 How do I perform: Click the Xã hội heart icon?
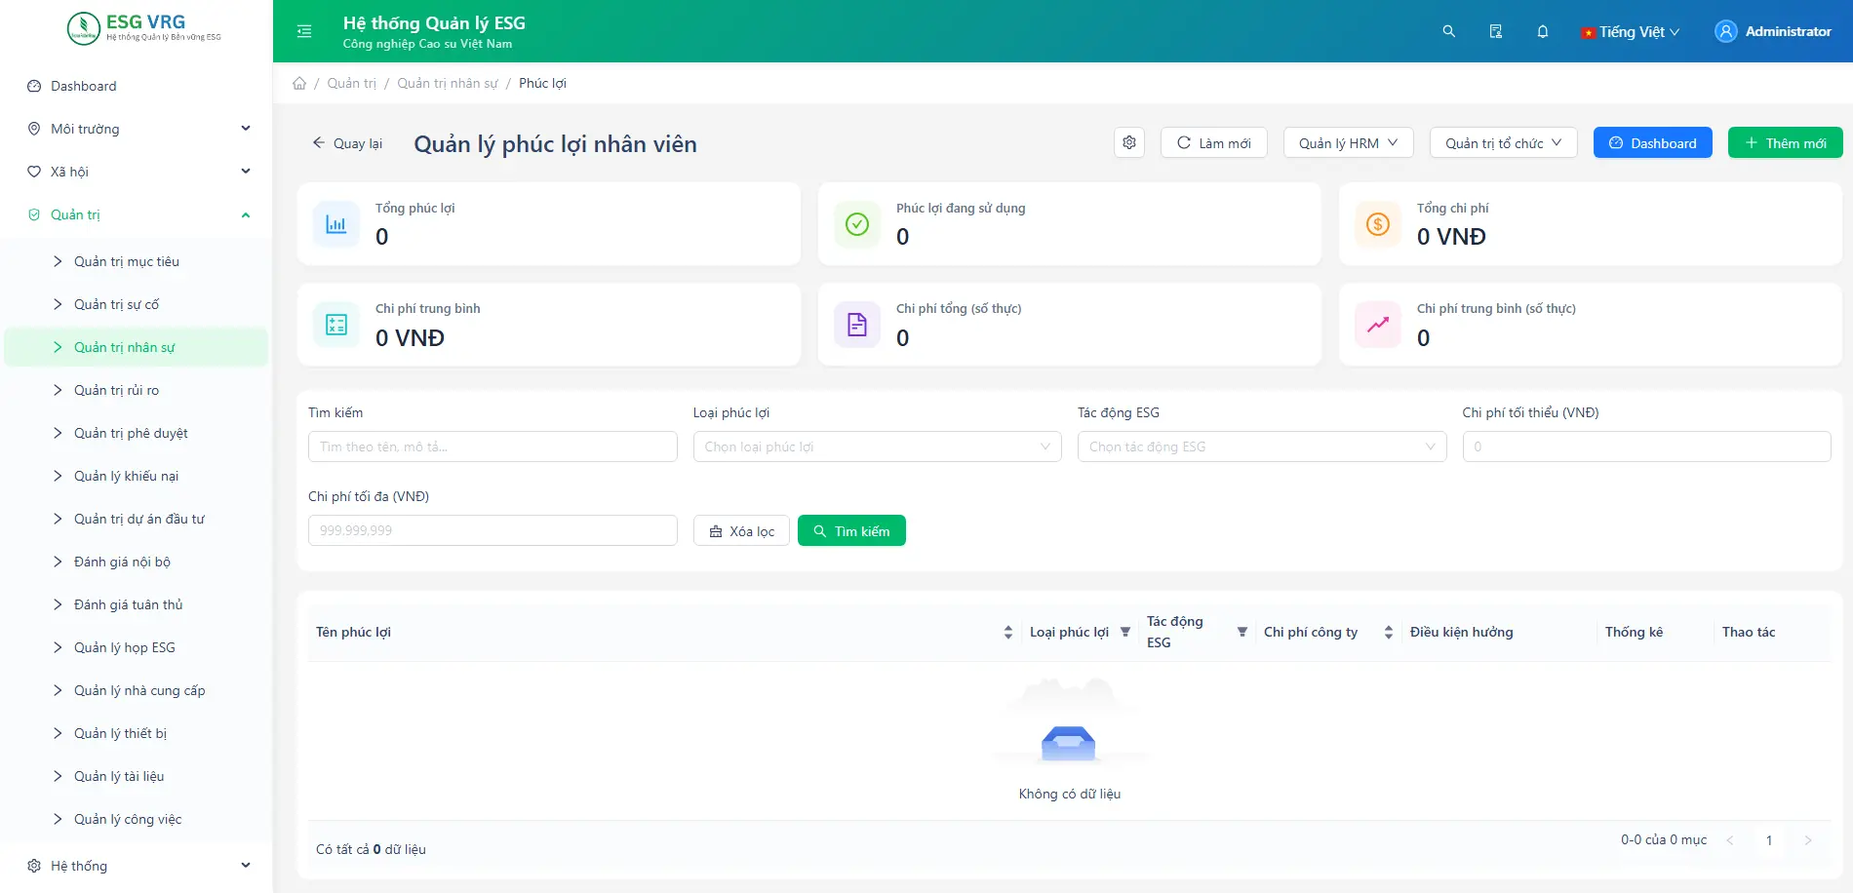pyautogui.click(x=34, y=172)
